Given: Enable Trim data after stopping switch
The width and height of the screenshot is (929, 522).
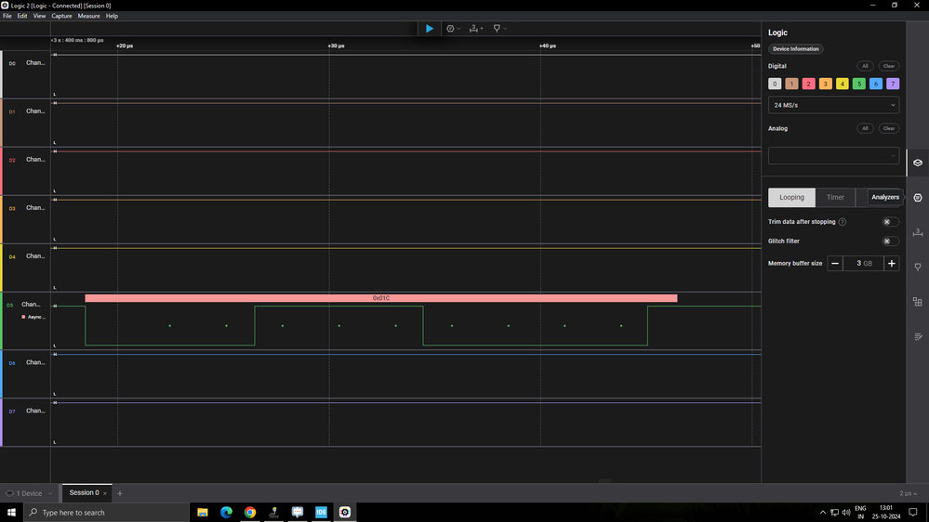Looking at the screenshot, I should click(890, 222).
